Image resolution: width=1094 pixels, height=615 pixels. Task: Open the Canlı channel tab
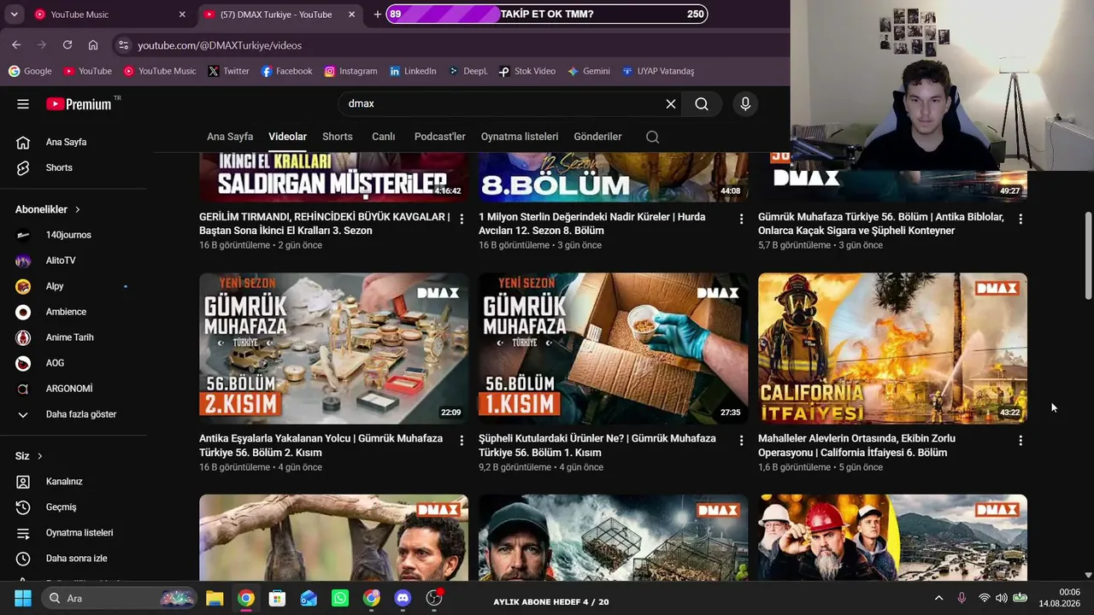(x=383, y=137)
